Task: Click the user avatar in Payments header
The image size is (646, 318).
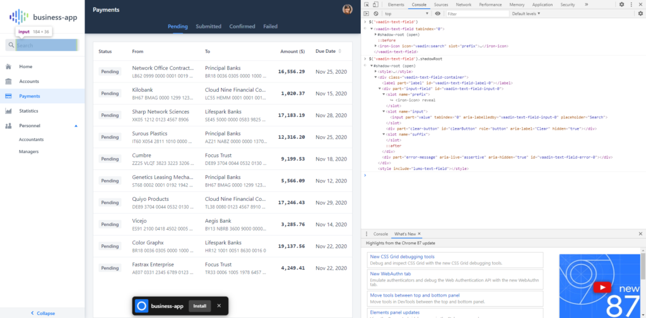Action: 347,9
